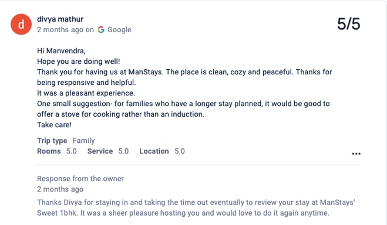Click the Rooms rating label

[x=49, y=151]
